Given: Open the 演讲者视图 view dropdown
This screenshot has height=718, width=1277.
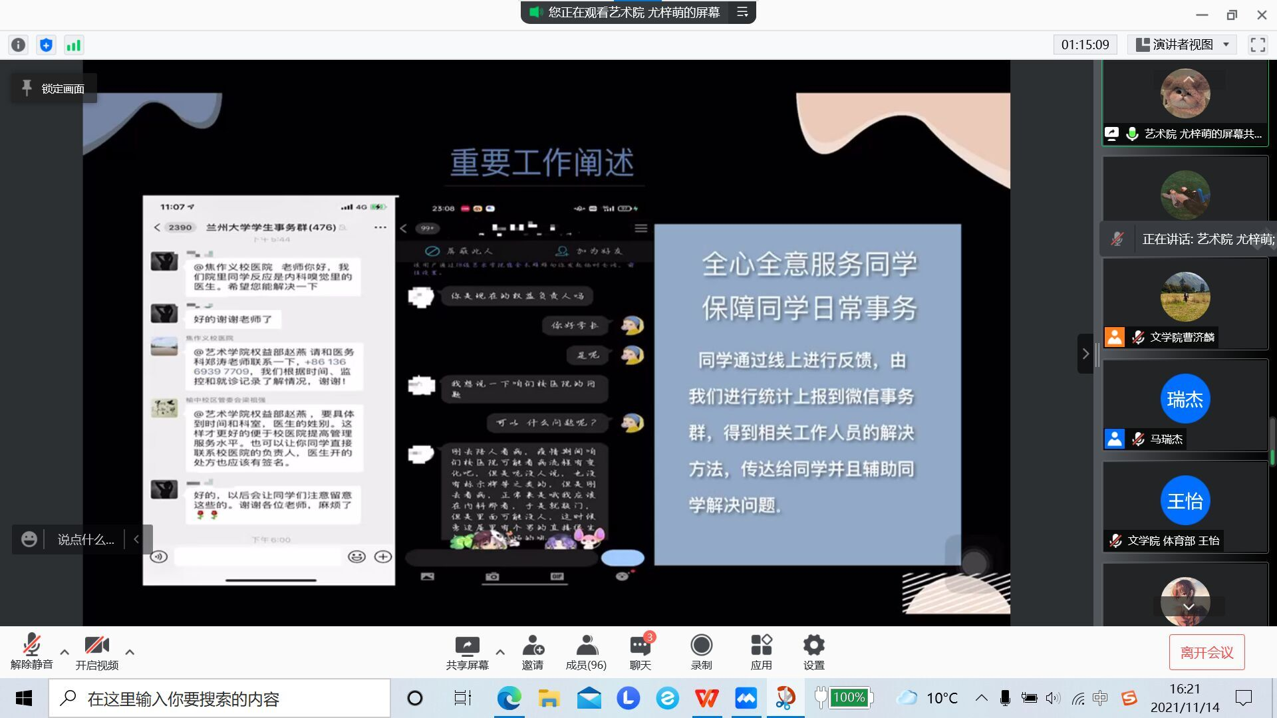Looking at the screenshot, I should pos(1181,45).
